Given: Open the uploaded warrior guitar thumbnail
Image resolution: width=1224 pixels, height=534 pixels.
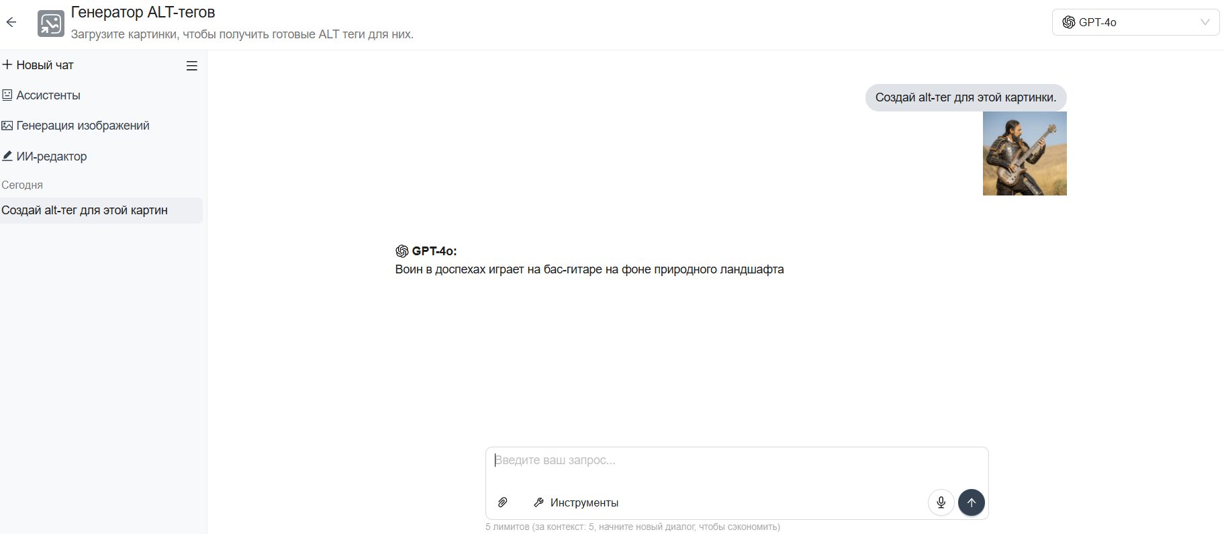Looking at the screenshot, I should (1025, 153).
